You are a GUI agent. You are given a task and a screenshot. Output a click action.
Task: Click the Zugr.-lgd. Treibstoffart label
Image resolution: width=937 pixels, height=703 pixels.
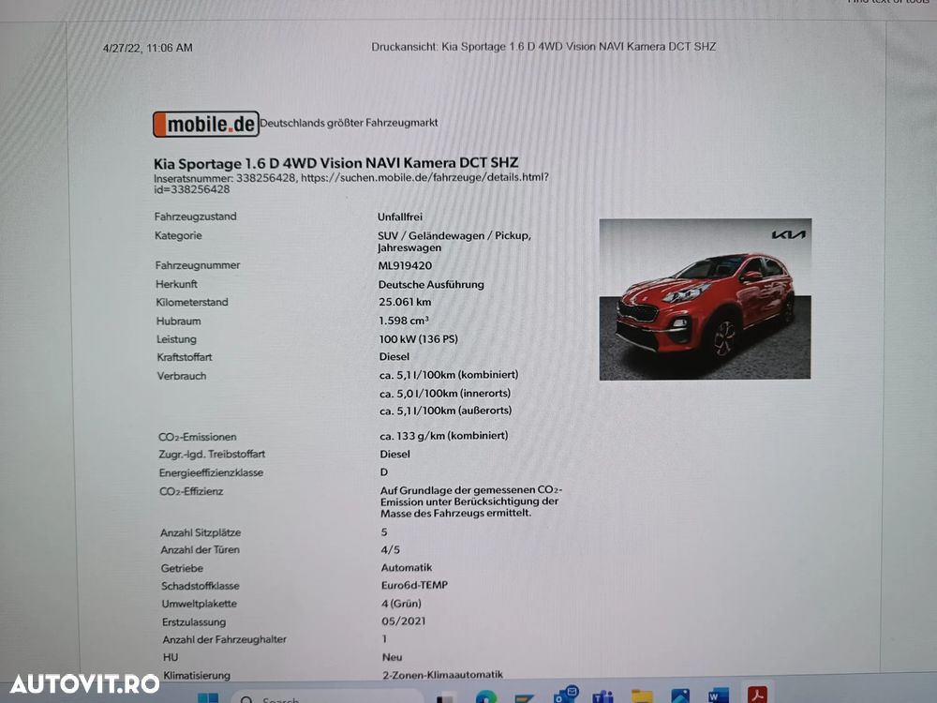coord(212,455)
